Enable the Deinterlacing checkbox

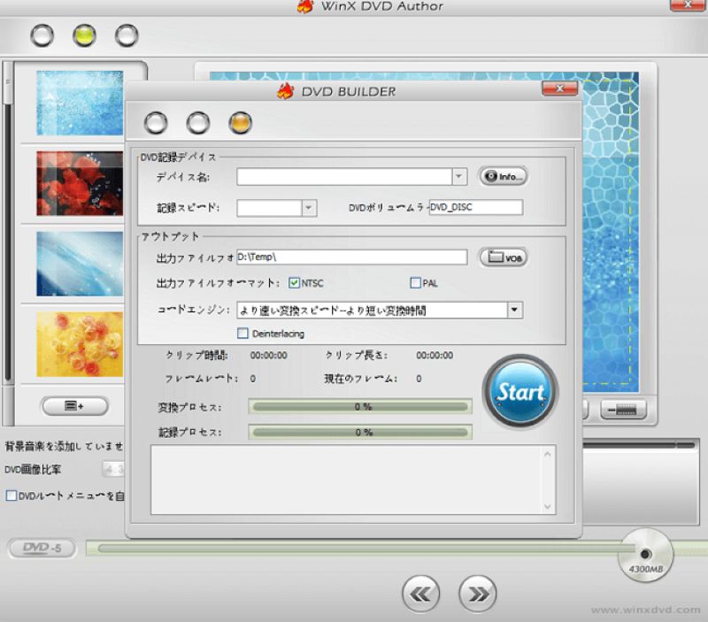(x=242, y=334)
